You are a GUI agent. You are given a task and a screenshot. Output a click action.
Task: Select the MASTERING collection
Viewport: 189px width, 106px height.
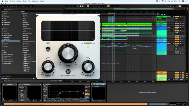tap(6, 24)
